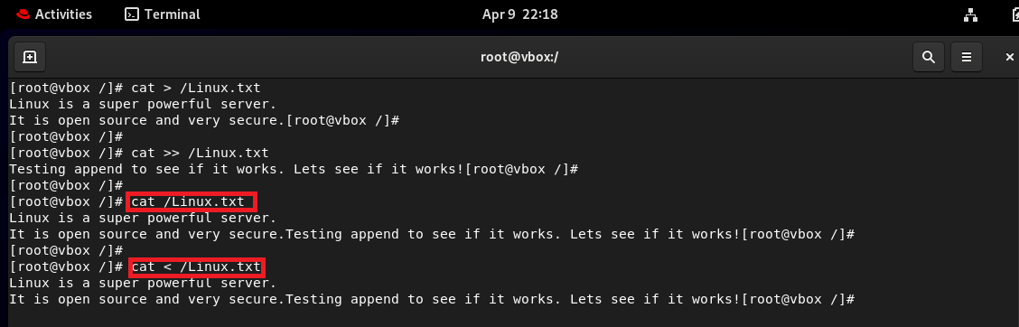Click the root@vbox:/ window title

519,57
